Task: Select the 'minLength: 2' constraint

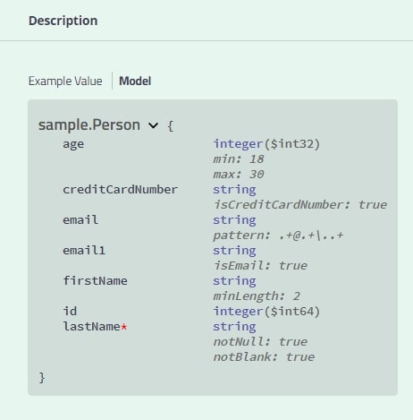Action: [257, 296]
